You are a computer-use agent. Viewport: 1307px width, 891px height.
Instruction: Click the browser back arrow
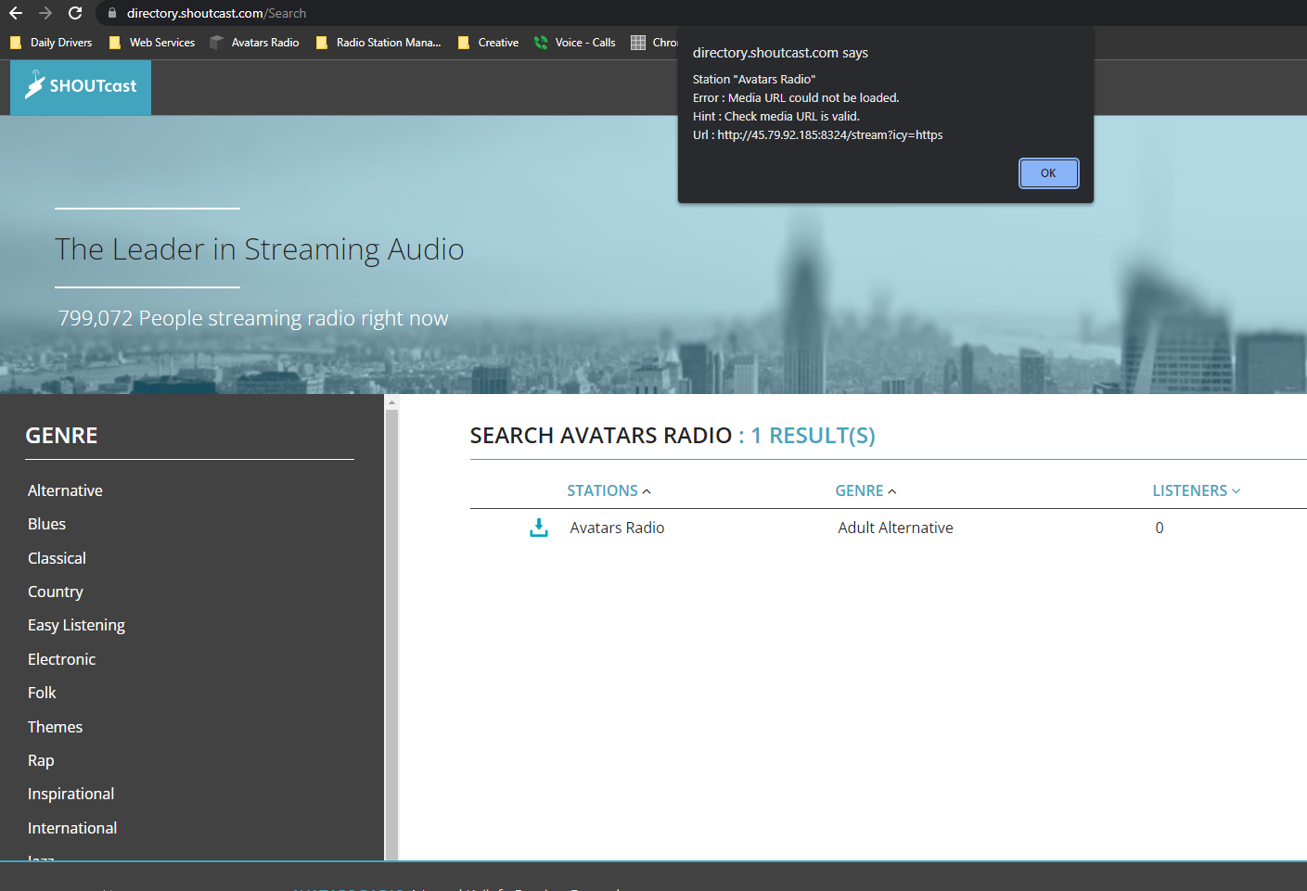[x=16, y=13]
